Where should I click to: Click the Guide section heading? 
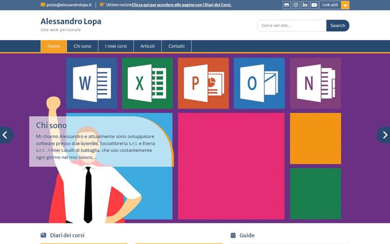tap(247, 235)
